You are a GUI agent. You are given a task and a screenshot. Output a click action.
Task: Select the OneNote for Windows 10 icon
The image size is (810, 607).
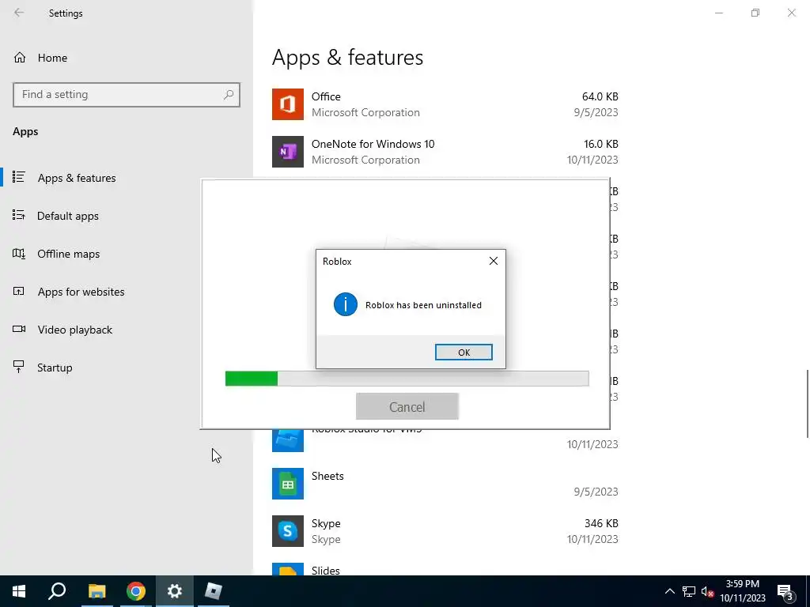(x=288, y=152)
